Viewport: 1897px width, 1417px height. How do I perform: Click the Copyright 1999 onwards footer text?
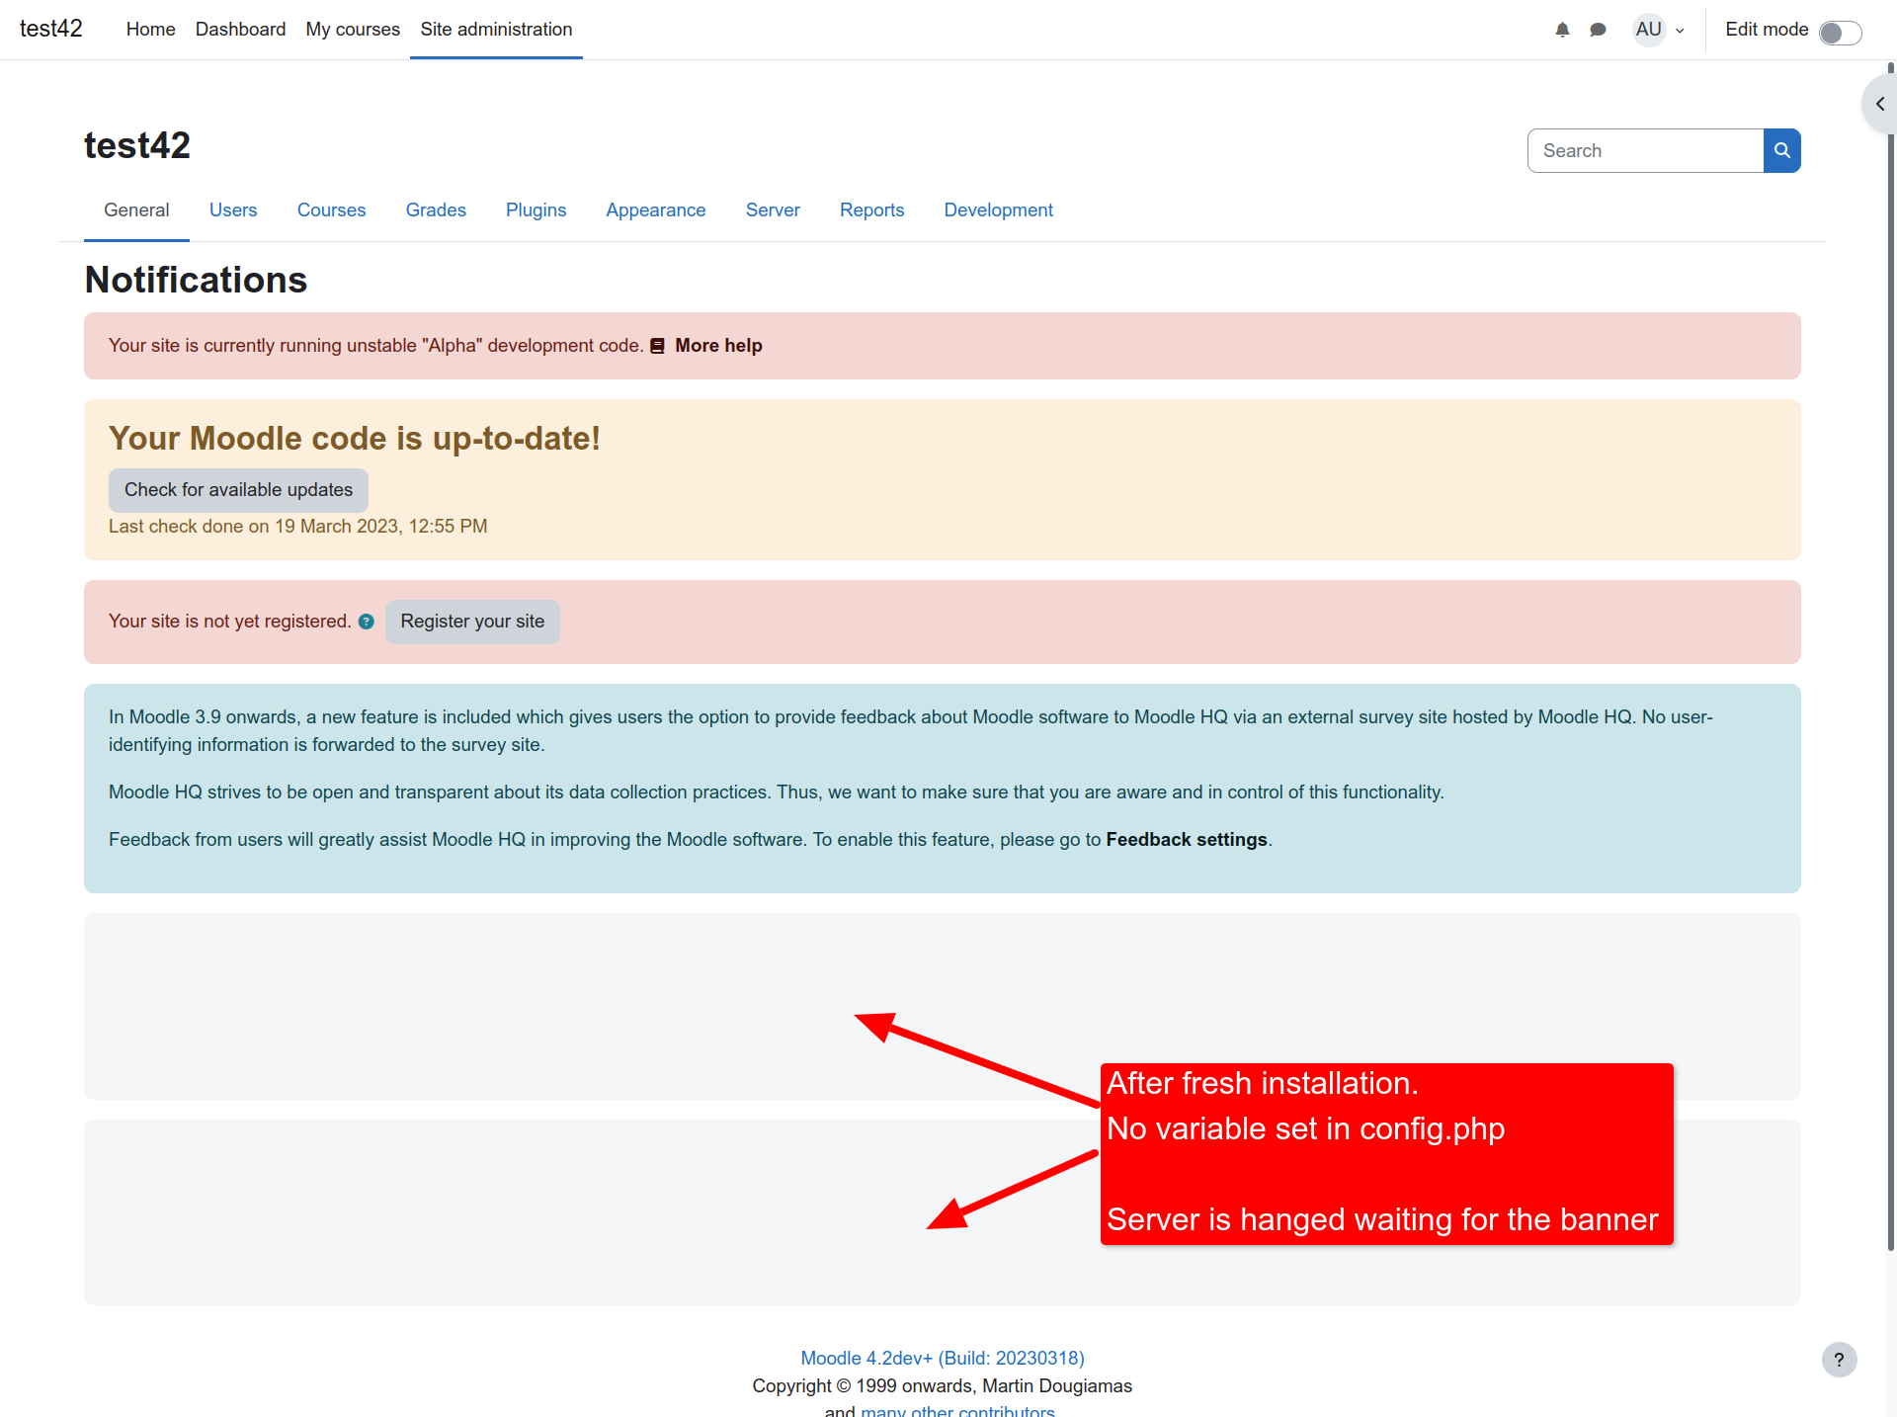(943, 1386)
